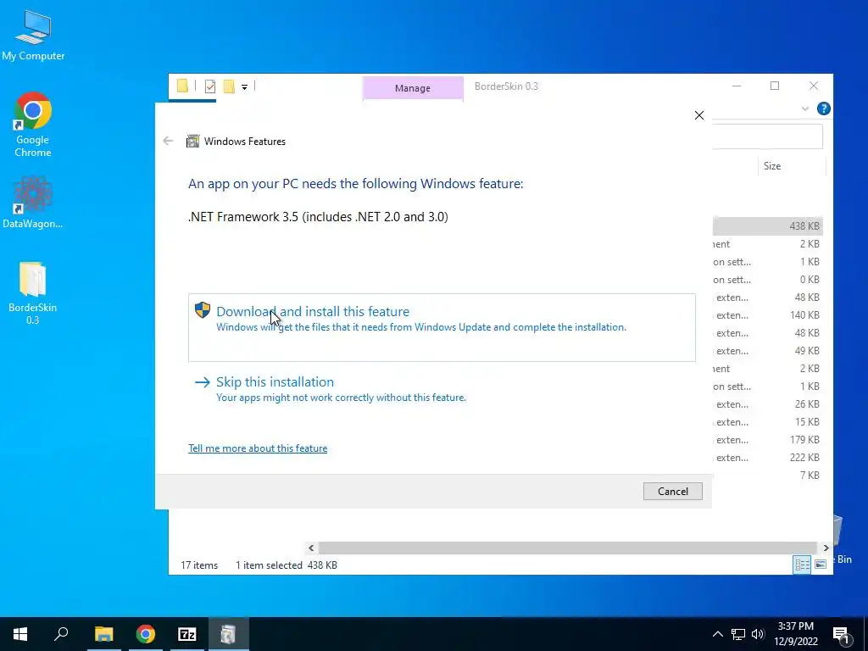Viewport: 868px width, 651px height.
Task: Launch Chrome from the taskbar
Action: 146,634
